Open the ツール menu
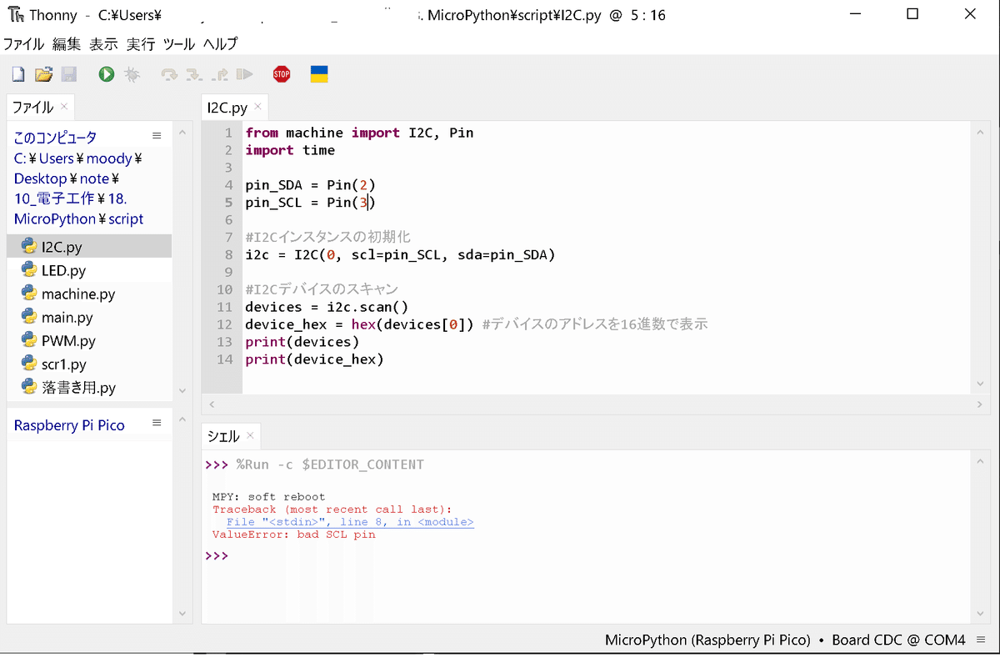1000x658 pixels. click(180, 43)
